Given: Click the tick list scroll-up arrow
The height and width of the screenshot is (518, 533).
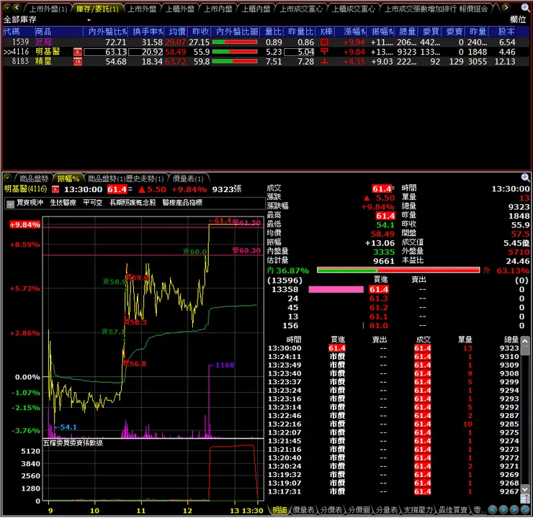Looking at the screenshot, I should click(x=525, y=340).
